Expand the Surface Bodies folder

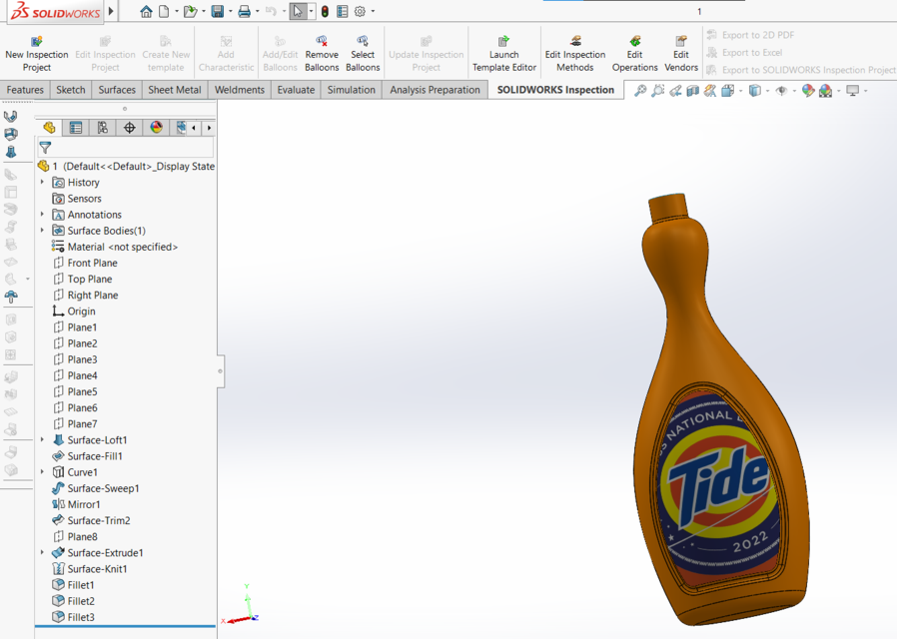[41, 230]
